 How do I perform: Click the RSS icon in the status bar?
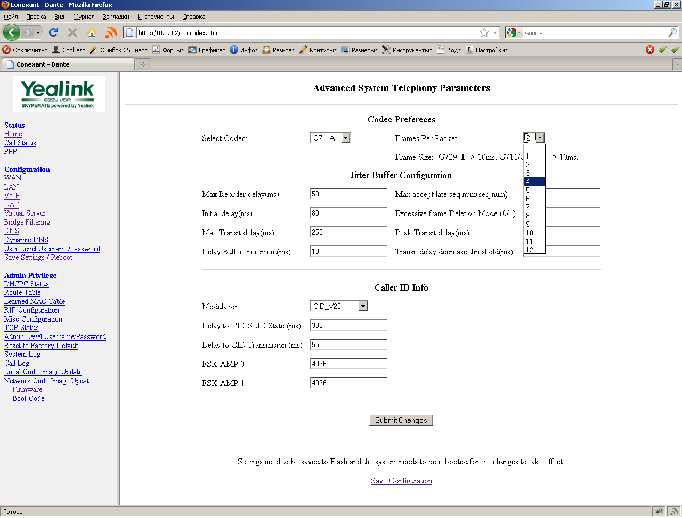pyautogui.click(x=674, y=512)
